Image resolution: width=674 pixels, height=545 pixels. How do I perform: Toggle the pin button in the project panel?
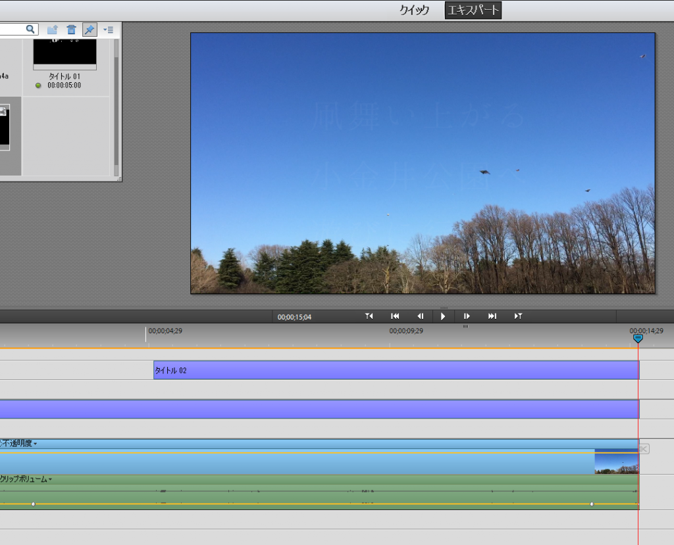pos(90,30)
